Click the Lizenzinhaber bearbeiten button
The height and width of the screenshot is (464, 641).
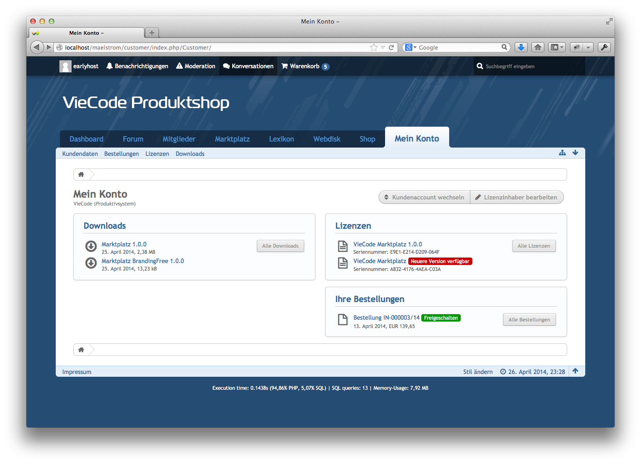(x=517, y=197)
